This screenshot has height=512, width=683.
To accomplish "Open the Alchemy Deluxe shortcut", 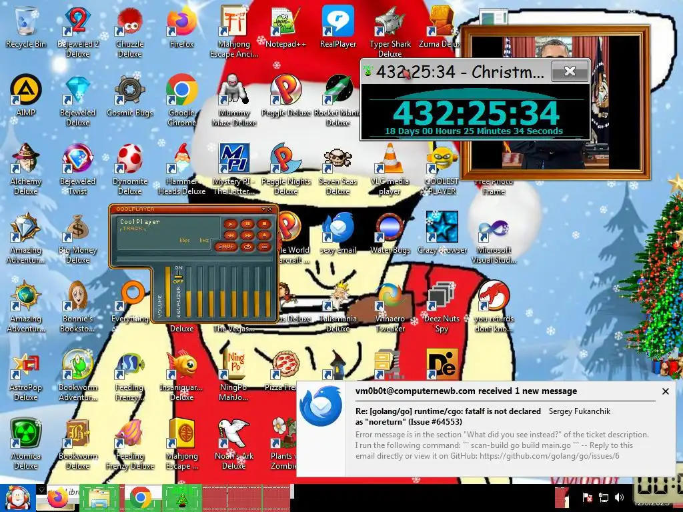I will pyautogui.click(x=26, y=168).
